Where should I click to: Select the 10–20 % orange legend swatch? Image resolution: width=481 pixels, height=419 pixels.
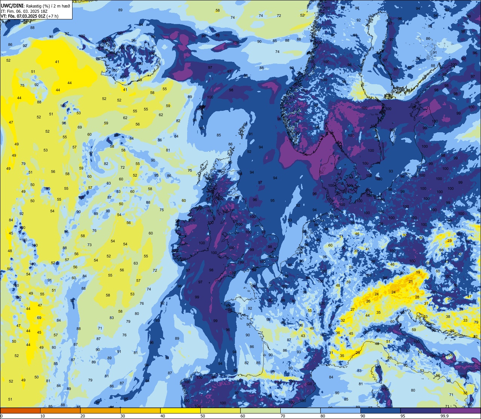60,410
